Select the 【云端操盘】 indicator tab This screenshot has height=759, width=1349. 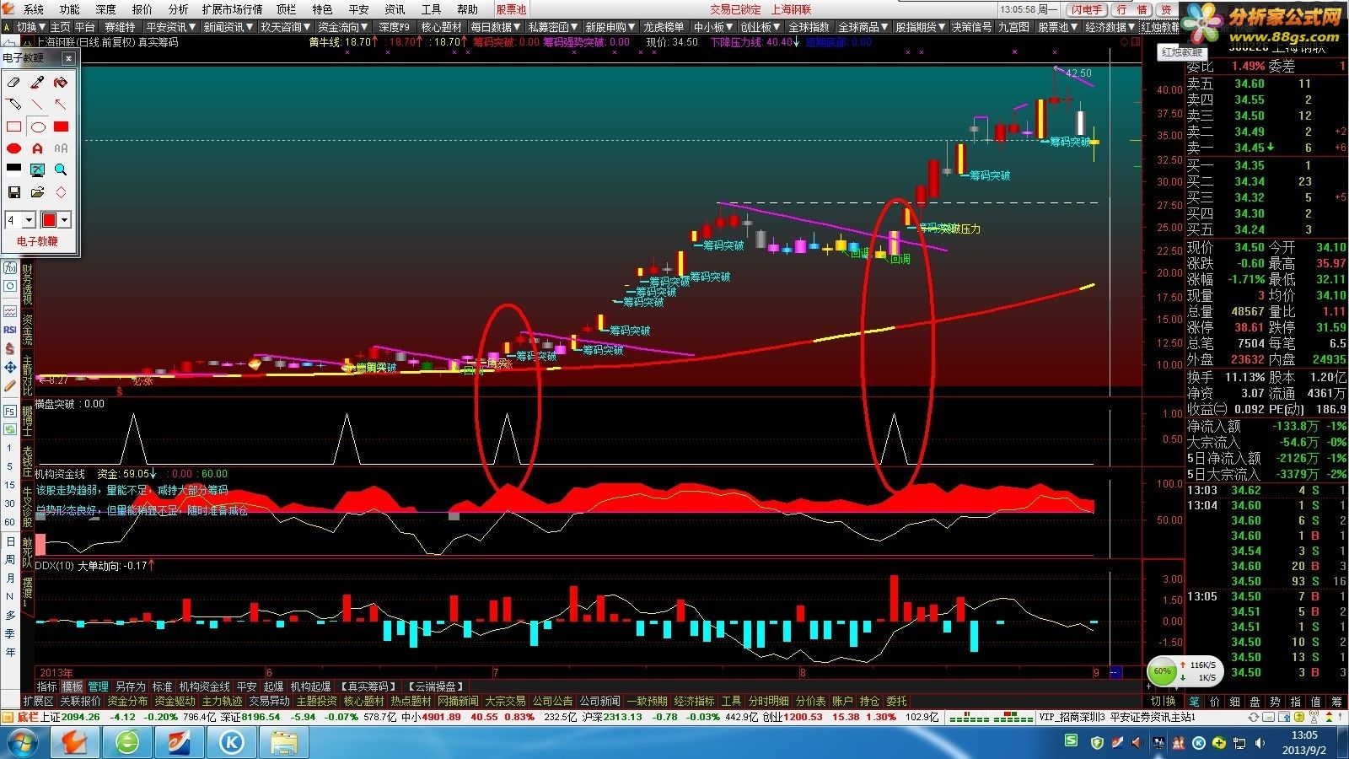435,686
